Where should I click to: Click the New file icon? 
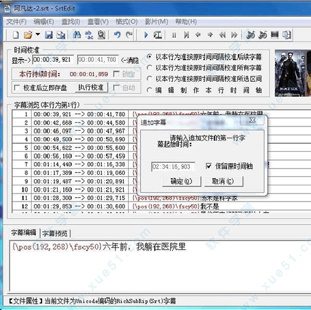click(x=16, y=35)
